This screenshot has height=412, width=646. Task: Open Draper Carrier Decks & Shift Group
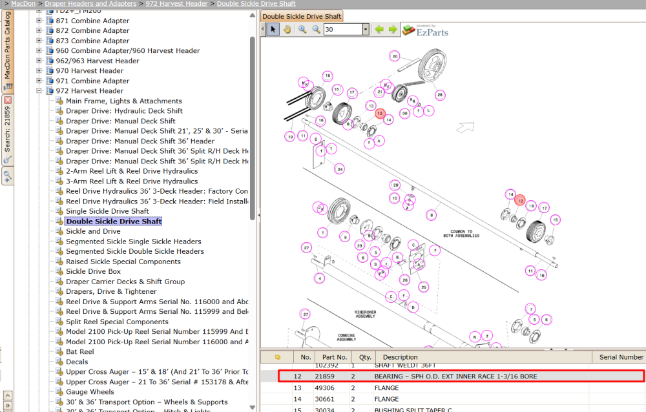(x=125, y=282)
